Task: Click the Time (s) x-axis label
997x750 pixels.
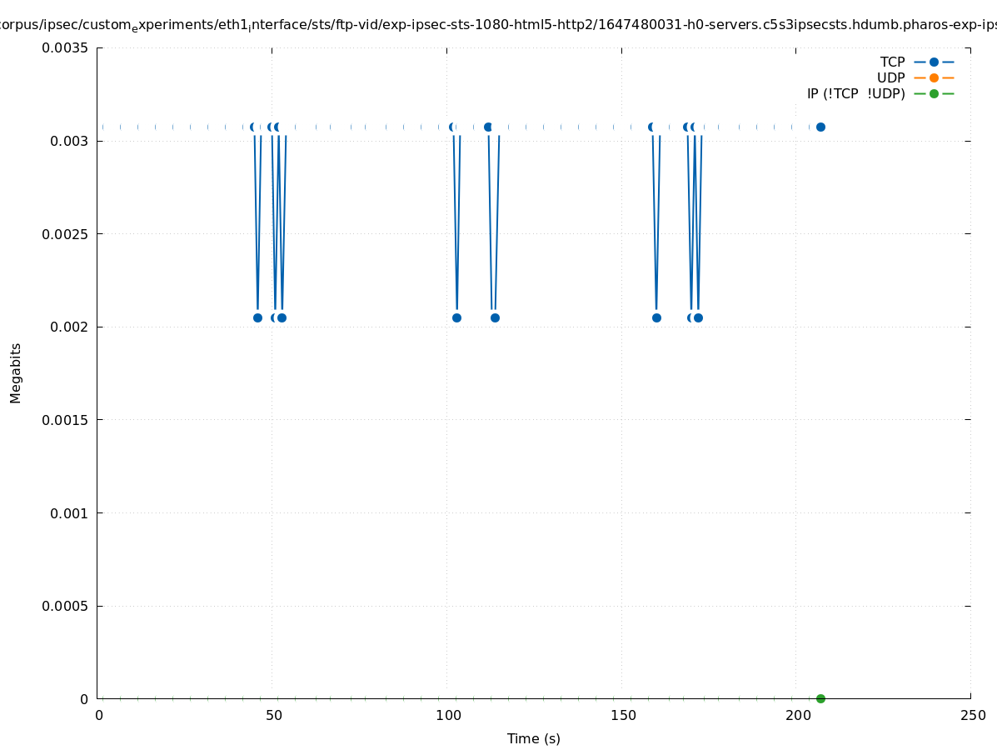Action: click(533, 739)
